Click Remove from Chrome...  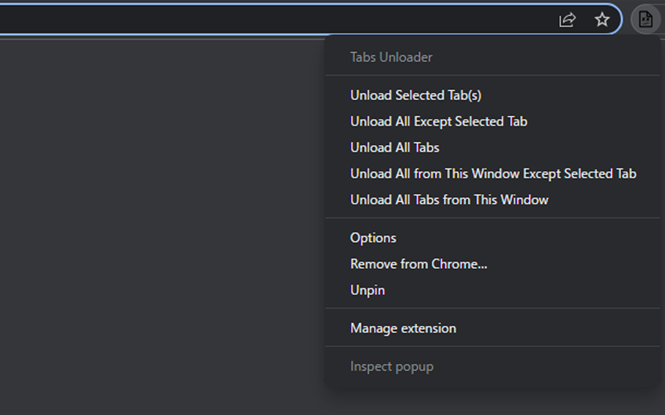click(x=418, y=264)
